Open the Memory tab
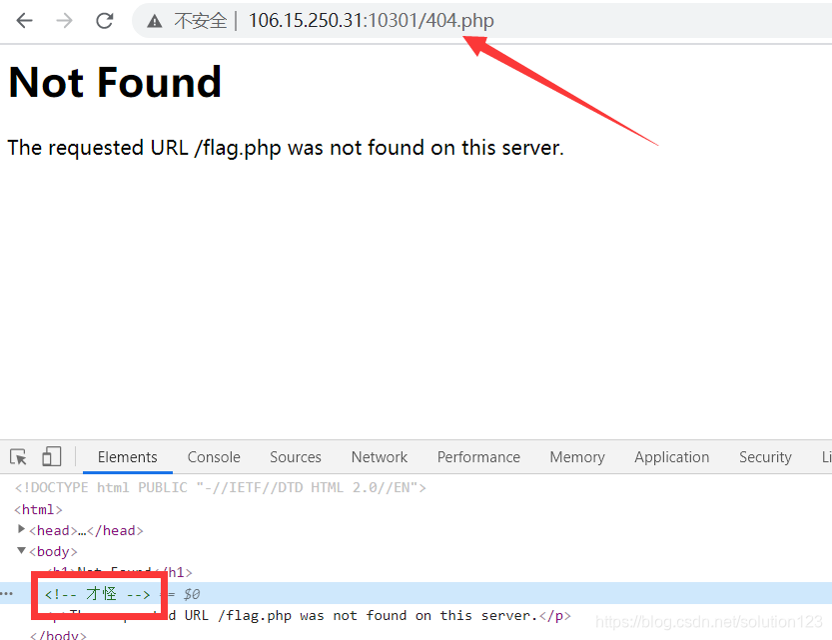This screenshot has height=640, width=832. 577,457
